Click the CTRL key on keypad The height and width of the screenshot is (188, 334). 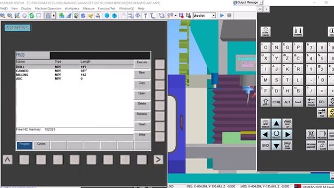tap(276, 102)
